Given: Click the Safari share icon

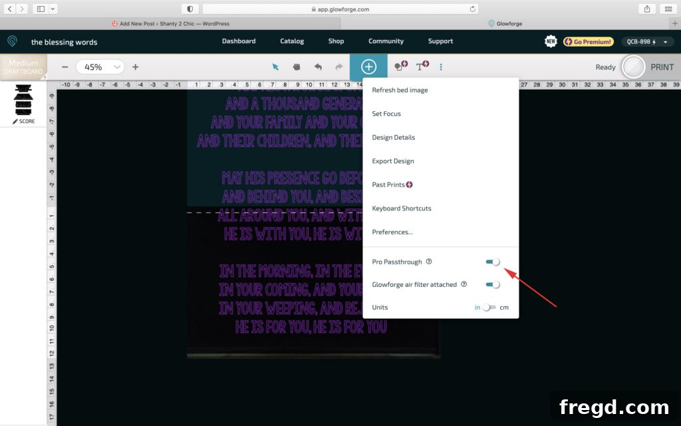Looking at the screenshot, I should (x=647, y=9).
